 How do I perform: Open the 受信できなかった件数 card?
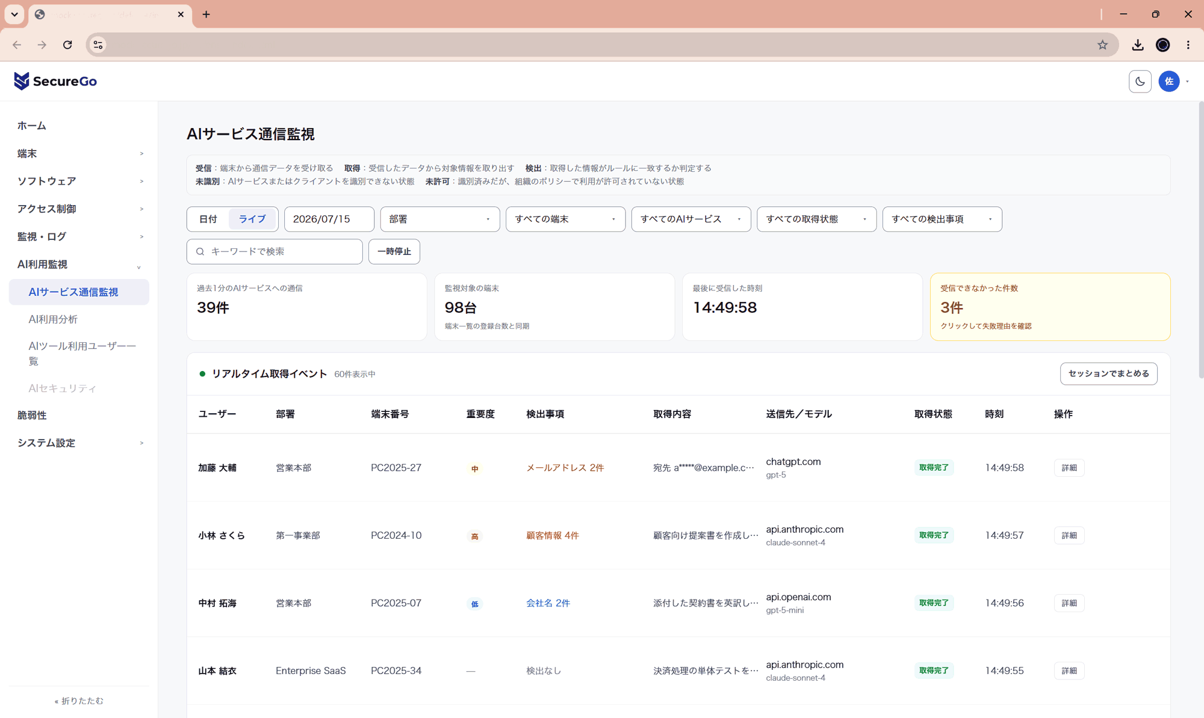(x=1050, y=307)
